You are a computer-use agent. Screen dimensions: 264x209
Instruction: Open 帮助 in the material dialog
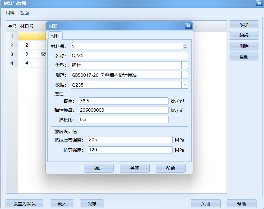click(x=170, y=168)
